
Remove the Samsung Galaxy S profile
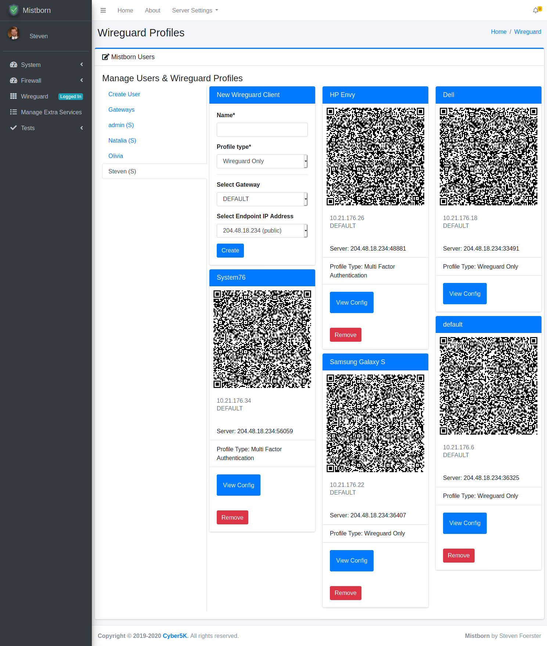coord(346,593)
